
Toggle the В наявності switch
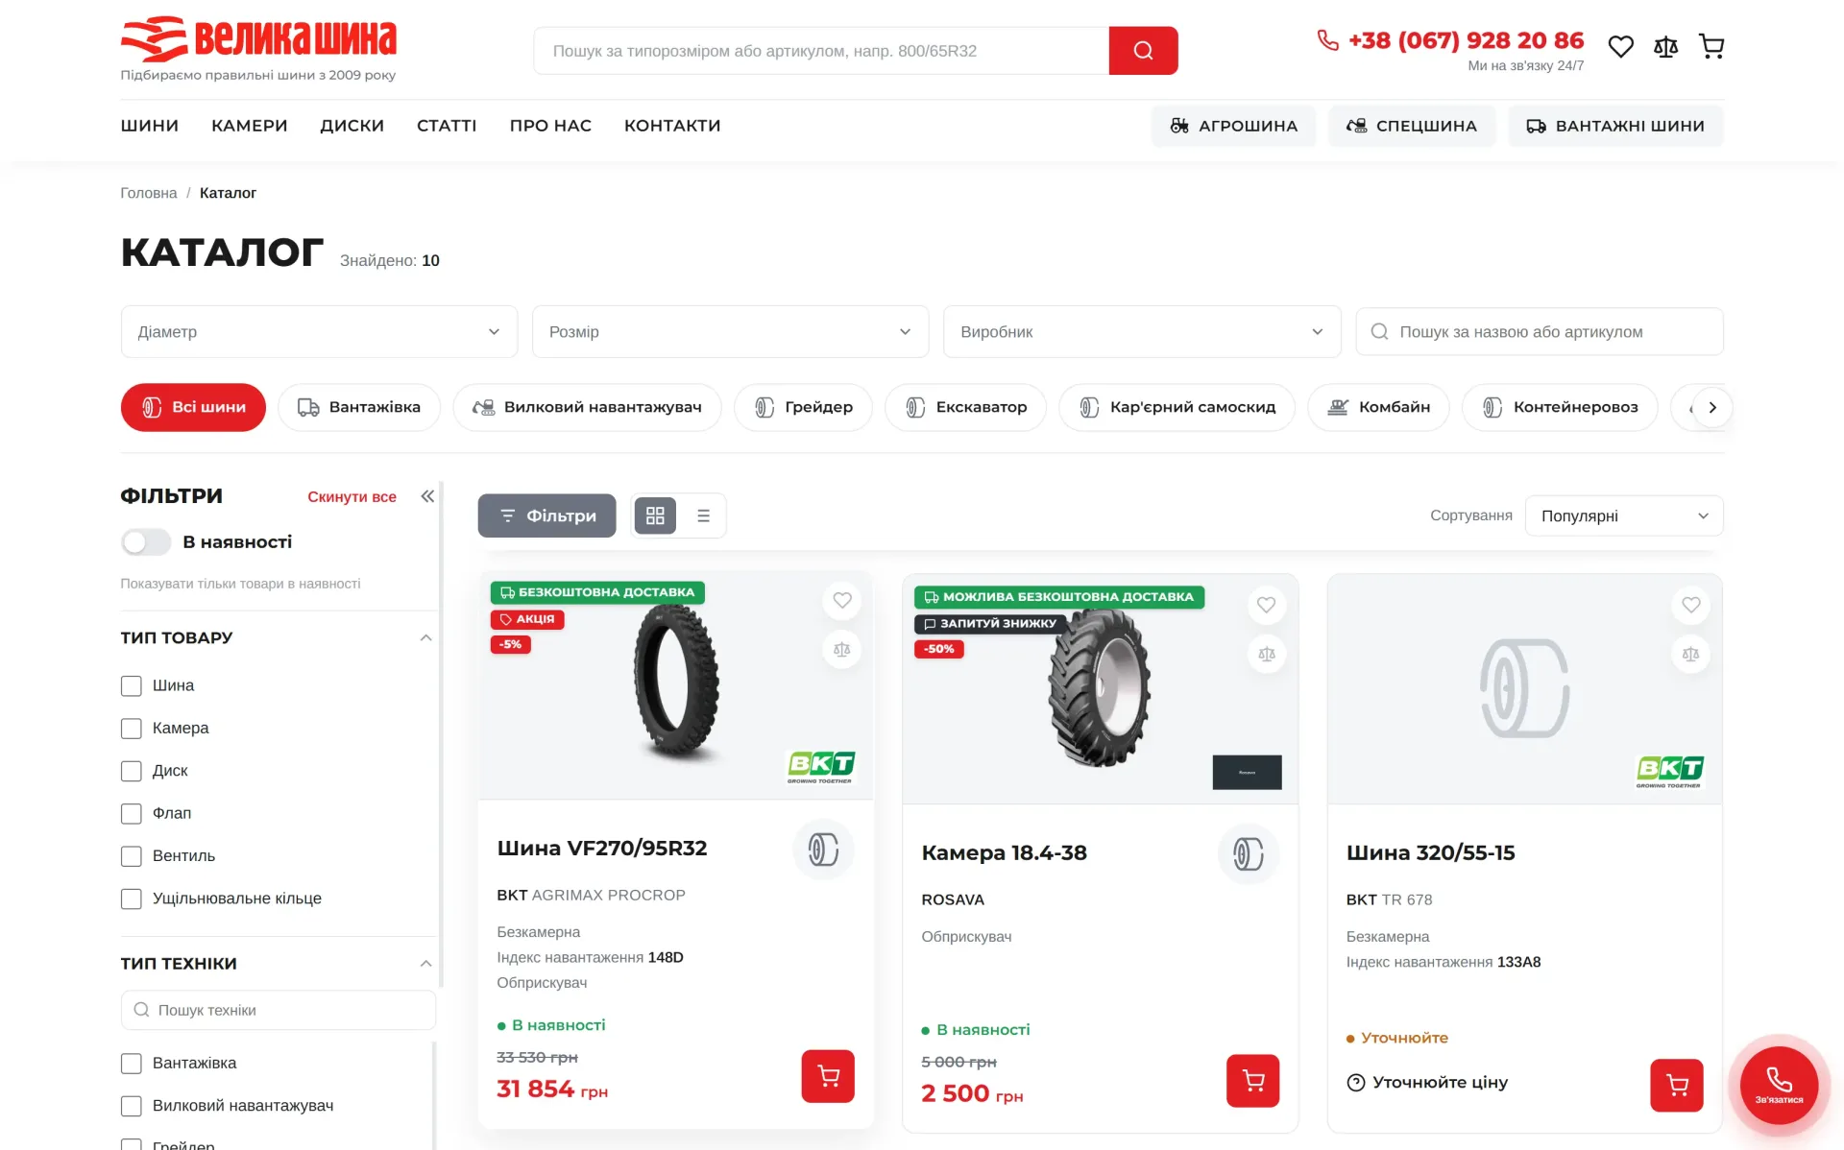point(146,542)
